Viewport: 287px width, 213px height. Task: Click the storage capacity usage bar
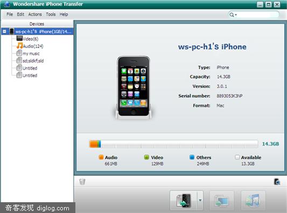pyautogui.click(x=173, y=144)
